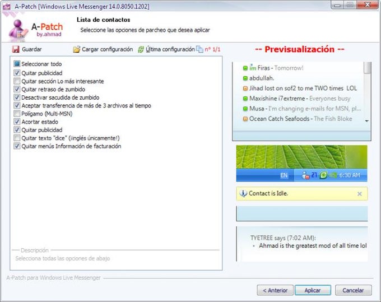The height and width of the screenshot is (302, 381).
Task: Click the green status icon next to Firas
Action: [x=245, y=68]
